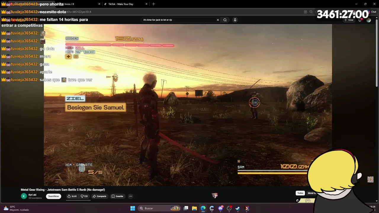This screenshot has width=379, height=213.
Task: Open the three-dot more actions menu
Action: pyautogui.click(x=131, y=196)
